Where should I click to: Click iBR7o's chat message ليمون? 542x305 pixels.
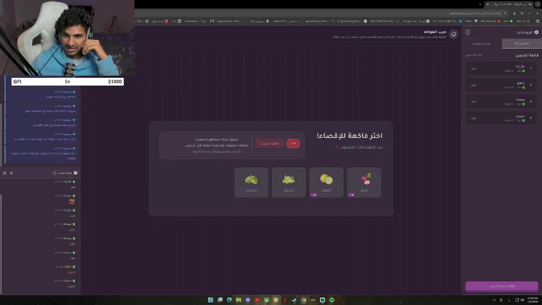pyautogui.click(x=72, y=272)
